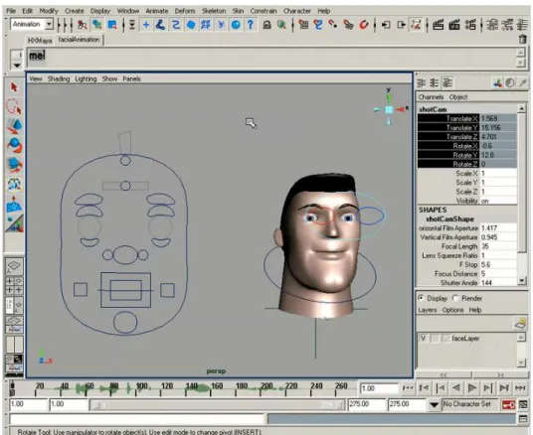Click the lock selection icon
Screen dimensions: 533x435
point(267,25)
